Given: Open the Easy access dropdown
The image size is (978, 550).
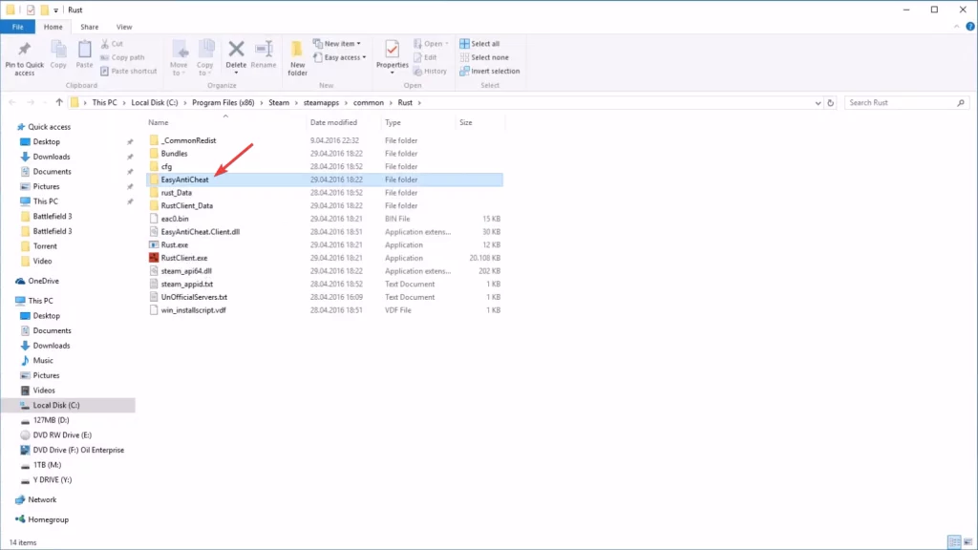Looking at the screenshot, I should 342,57.
